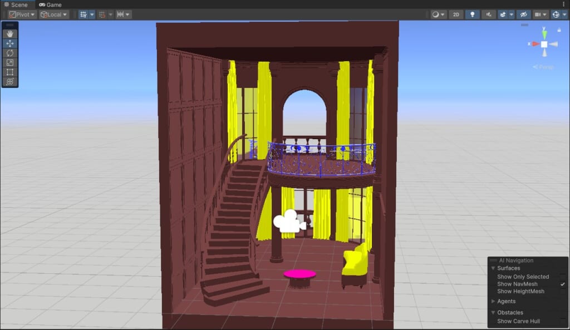The height and width of the screenshot is (330, 570).
Task: Click the right gray axis gizmo cone
Action: (x=553, y=45)
